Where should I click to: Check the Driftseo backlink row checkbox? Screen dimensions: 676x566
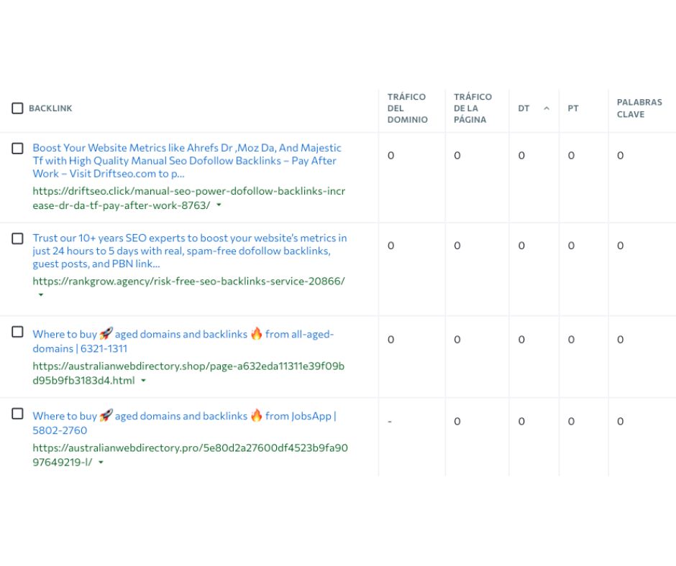click(x=17, y=149)
